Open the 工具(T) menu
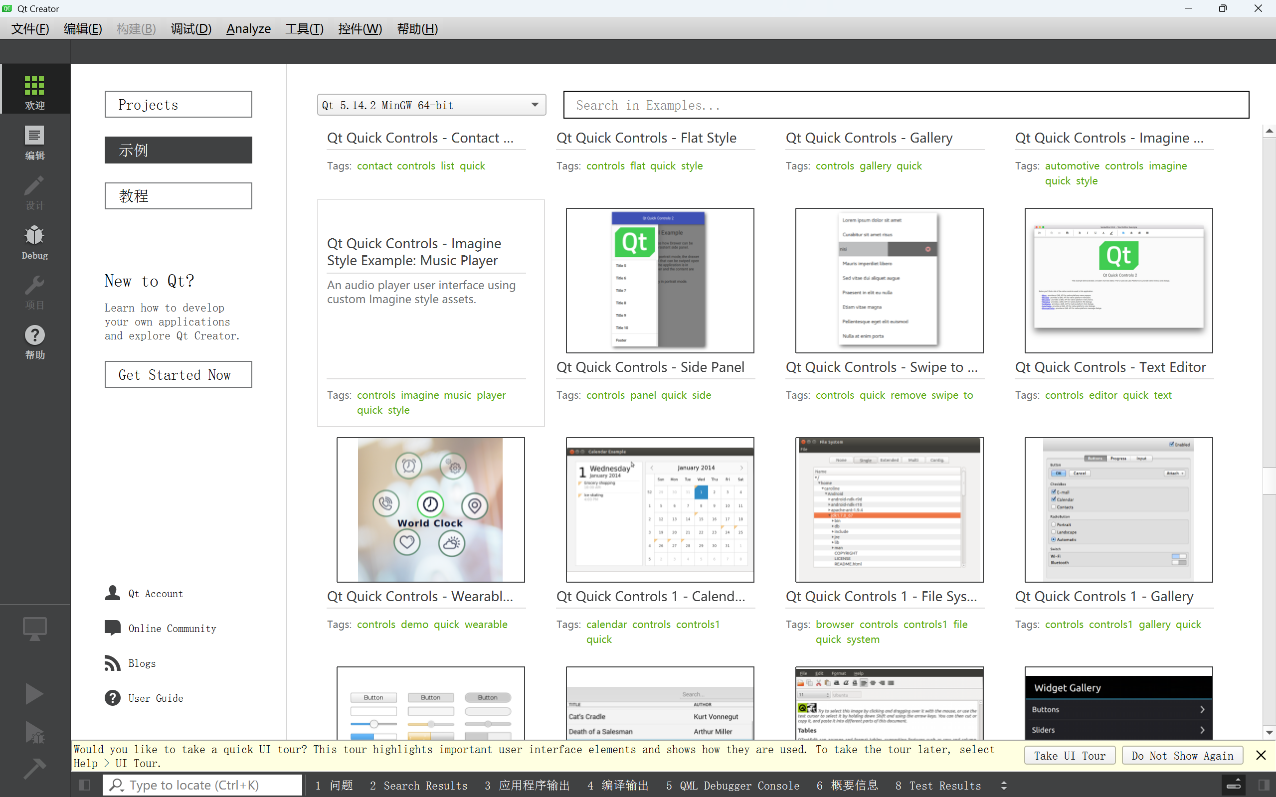 [x=304, y=29]
